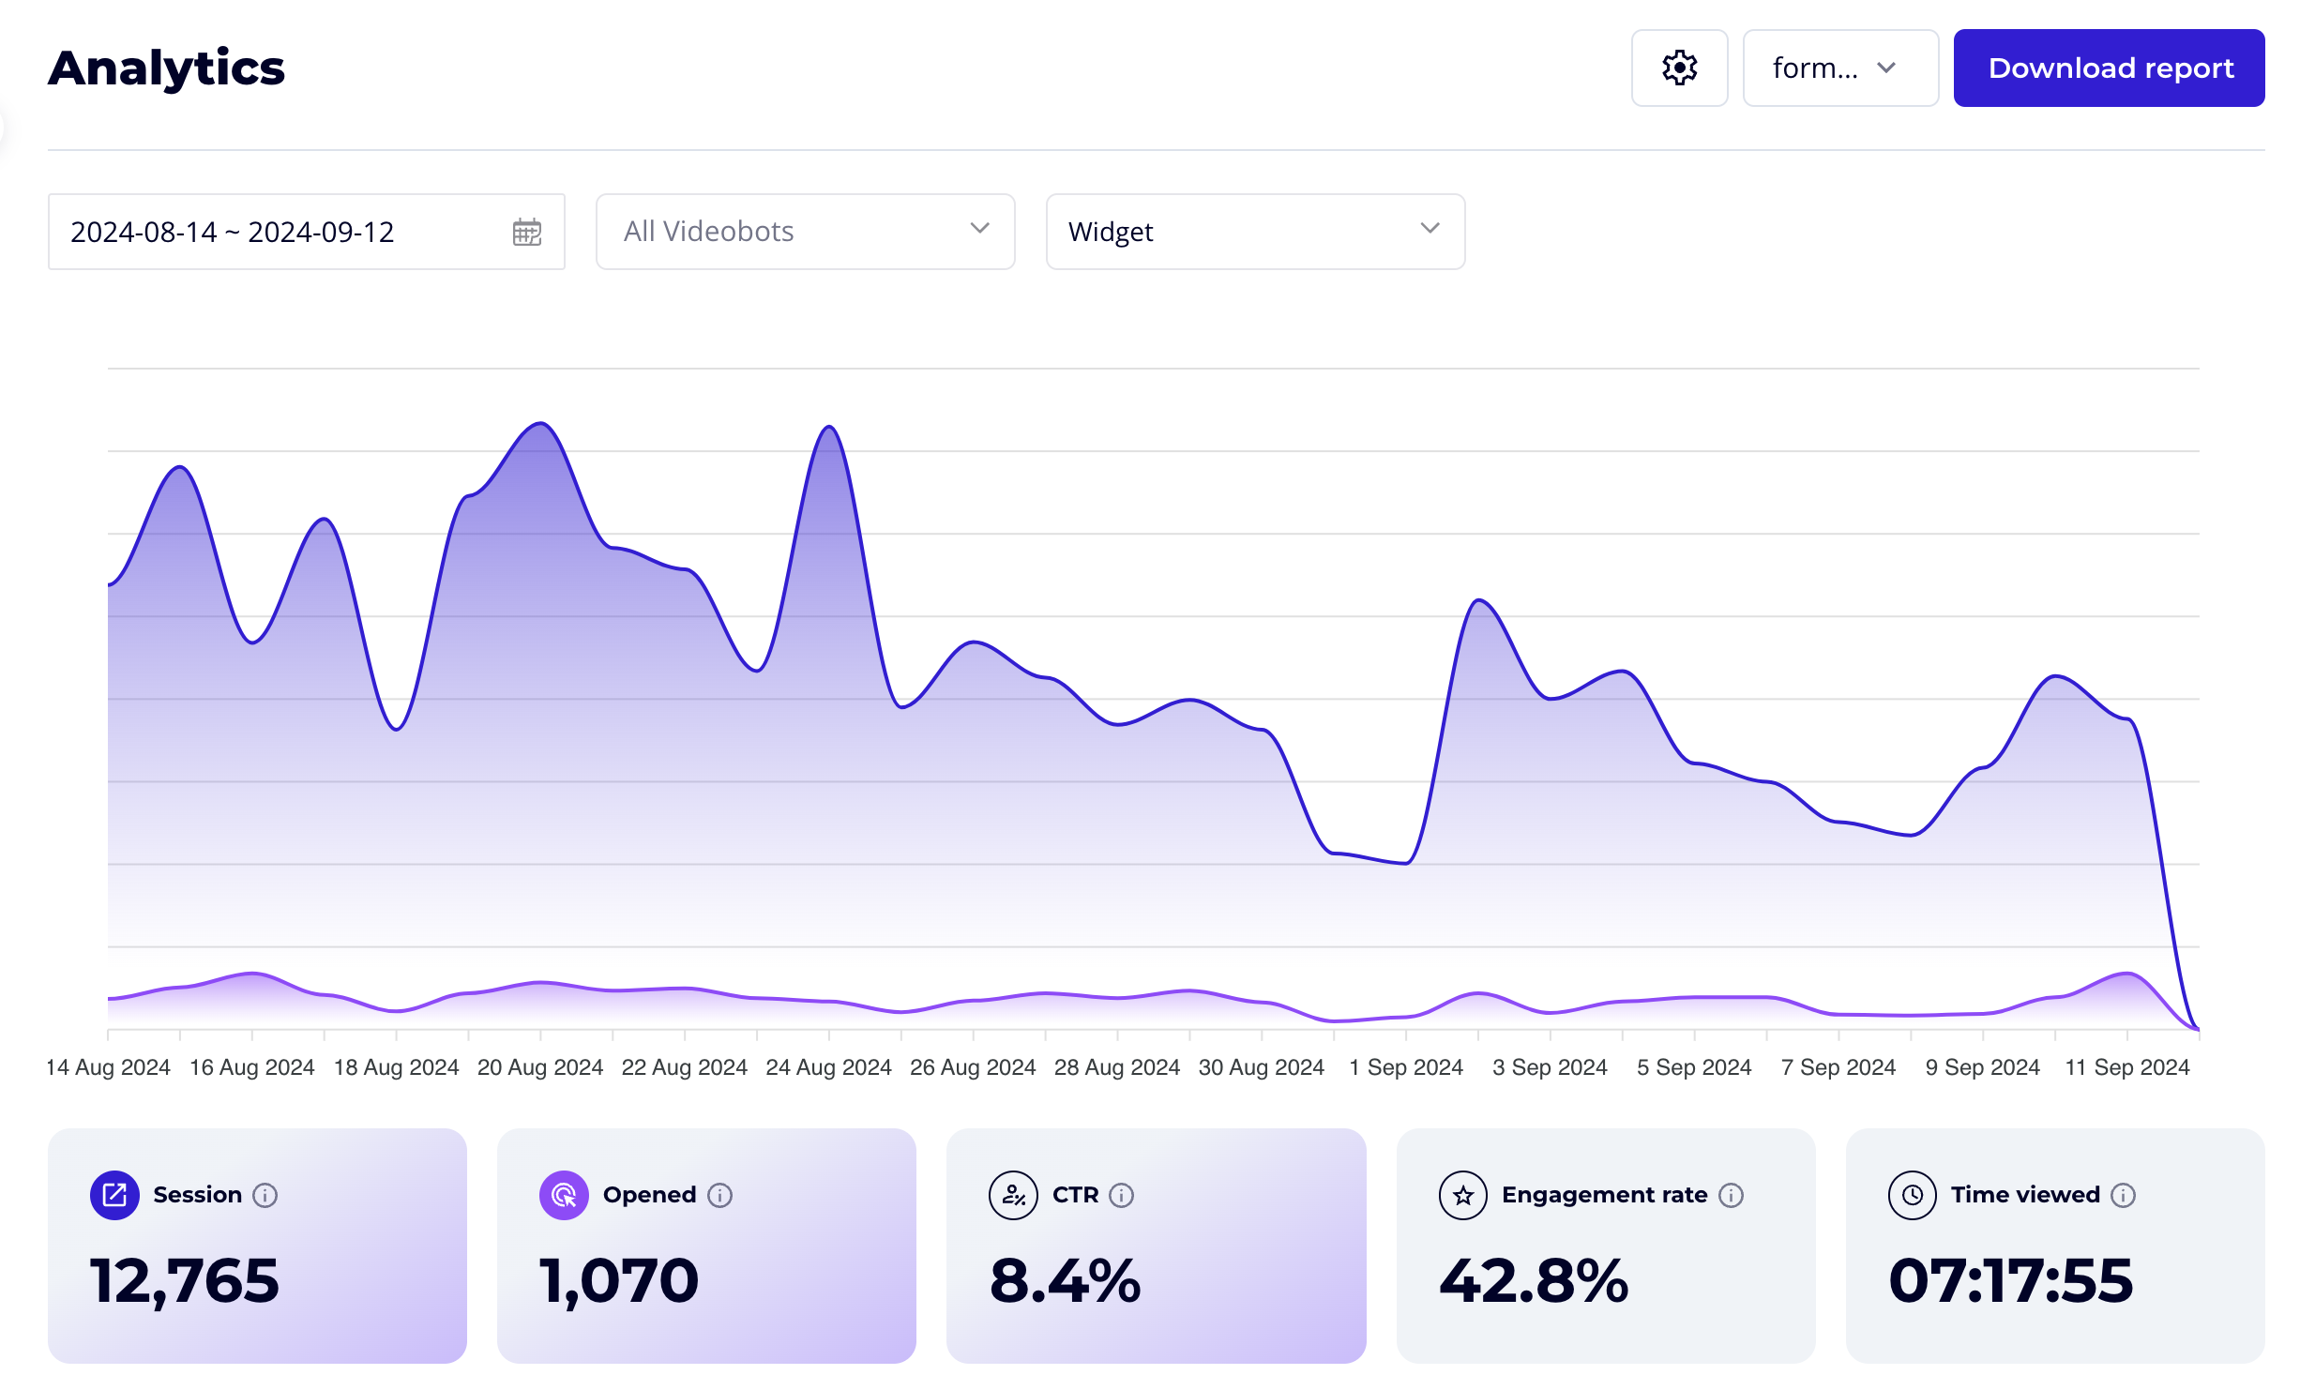Click the Time viewed clock icon

(1912, 1194)
